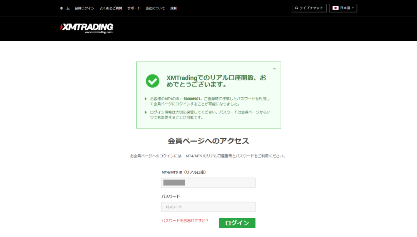The height and width of the screenshot is (237, 417).
Task: Click the Japan flag icon
Action: (x=336, y=8)
